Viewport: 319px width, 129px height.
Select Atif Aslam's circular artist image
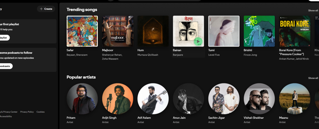point(153,99)
